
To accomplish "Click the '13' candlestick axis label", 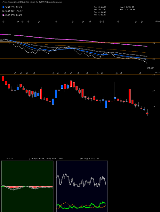I will click(x=153, y=91).
